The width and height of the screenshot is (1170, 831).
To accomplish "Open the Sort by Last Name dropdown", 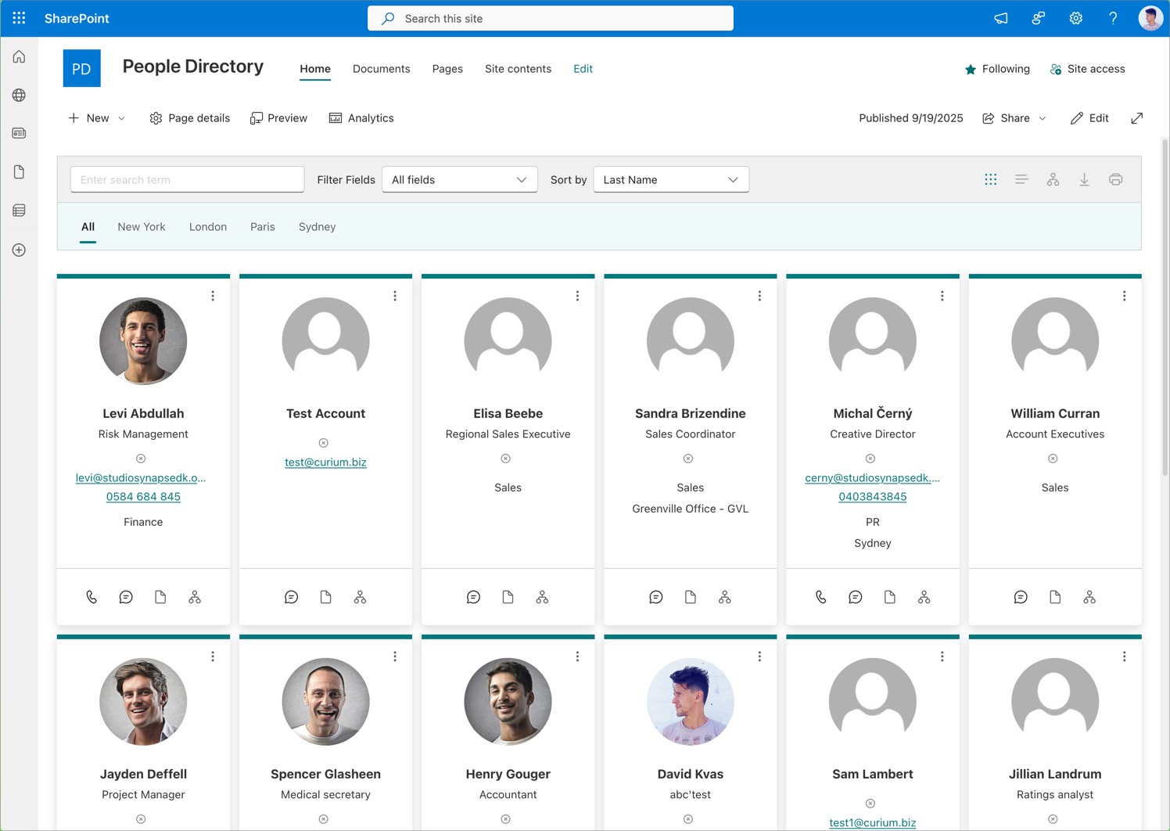I will pyautogui.click(x=670, y=180).
